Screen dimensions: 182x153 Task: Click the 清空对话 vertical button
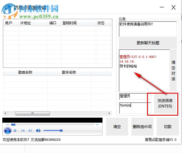[173, 70]
